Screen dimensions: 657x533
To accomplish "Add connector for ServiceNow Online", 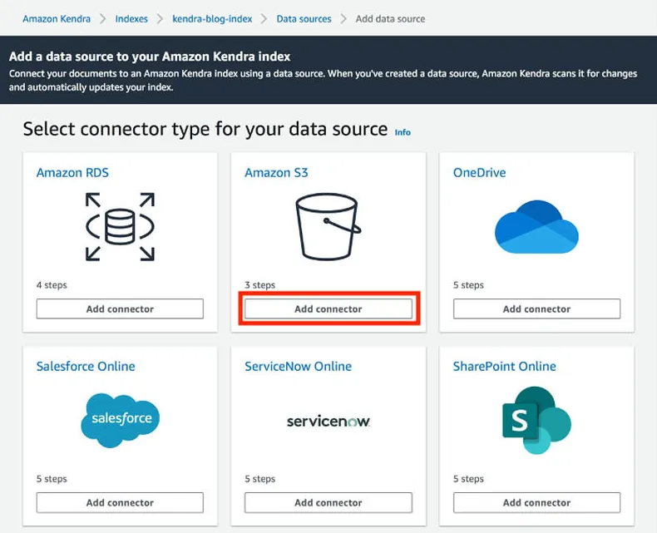I will pyautogui.click(x=328, y=502).
